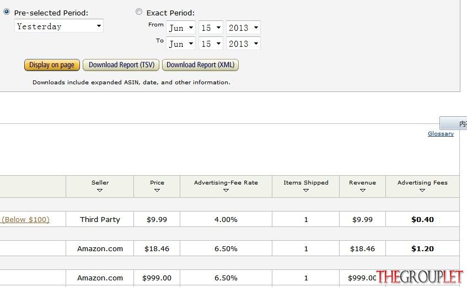
Task: Select the $18.46 price cell
Action: point(157,248)
